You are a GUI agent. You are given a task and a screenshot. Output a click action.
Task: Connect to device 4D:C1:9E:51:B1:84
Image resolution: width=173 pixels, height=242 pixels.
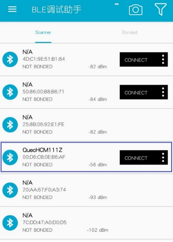tap(136, 60)
